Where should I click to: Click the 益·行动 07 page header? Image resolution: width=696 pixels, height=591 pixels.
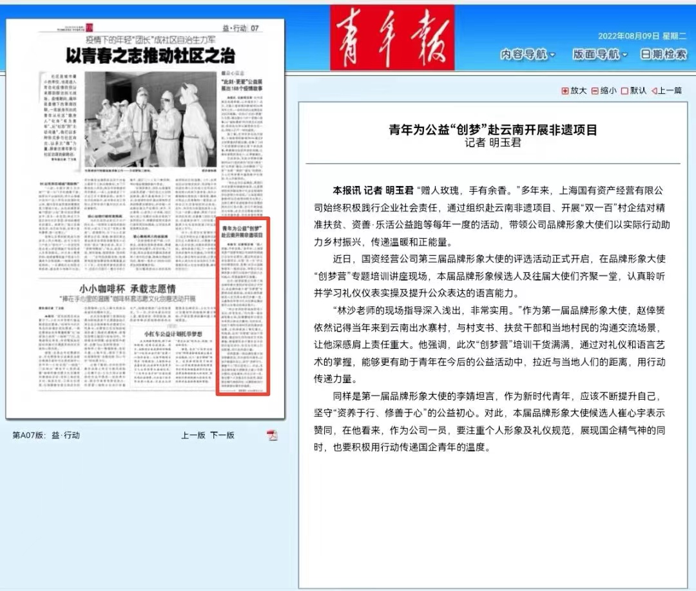240,28
